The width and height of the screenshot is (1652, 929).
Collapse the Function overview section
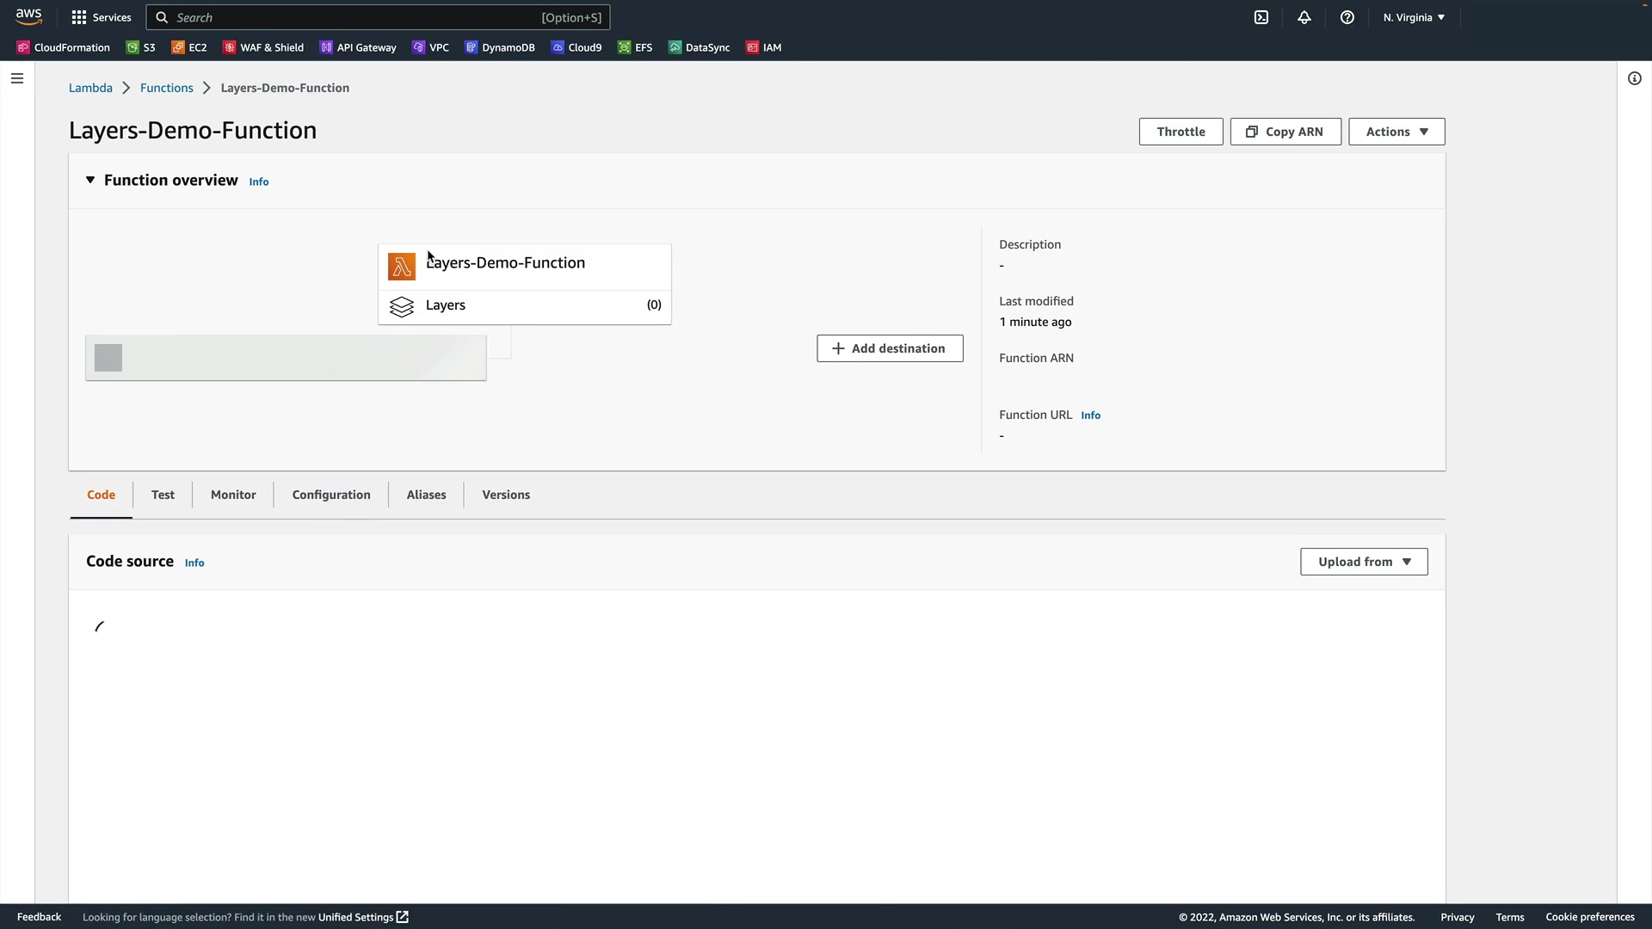90,180
